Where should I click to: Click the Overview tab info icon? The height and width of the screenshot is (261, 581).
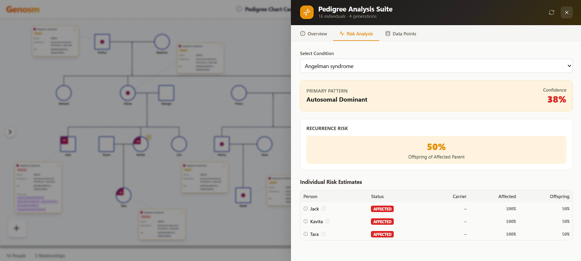tap(302, 34)
